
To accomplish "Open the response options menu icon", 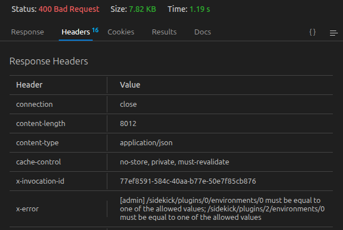I will click(333, 33).
